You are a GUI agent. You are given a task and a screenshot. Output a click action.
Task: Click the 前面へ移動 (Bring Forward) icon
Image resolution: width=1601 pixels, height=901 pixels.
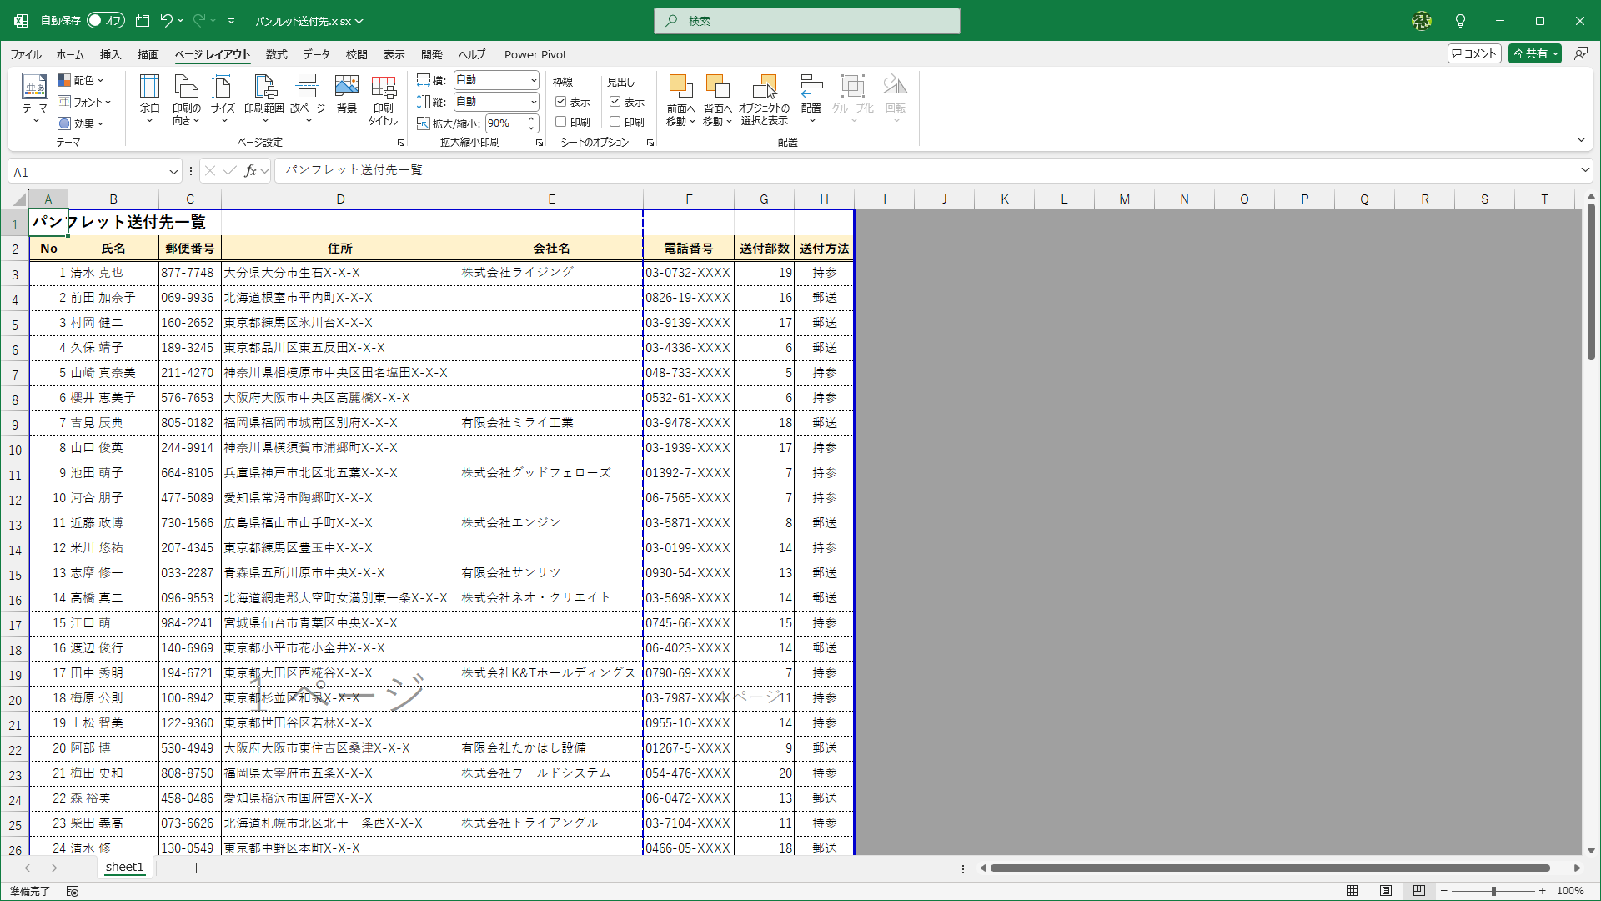tap(680, 96)
